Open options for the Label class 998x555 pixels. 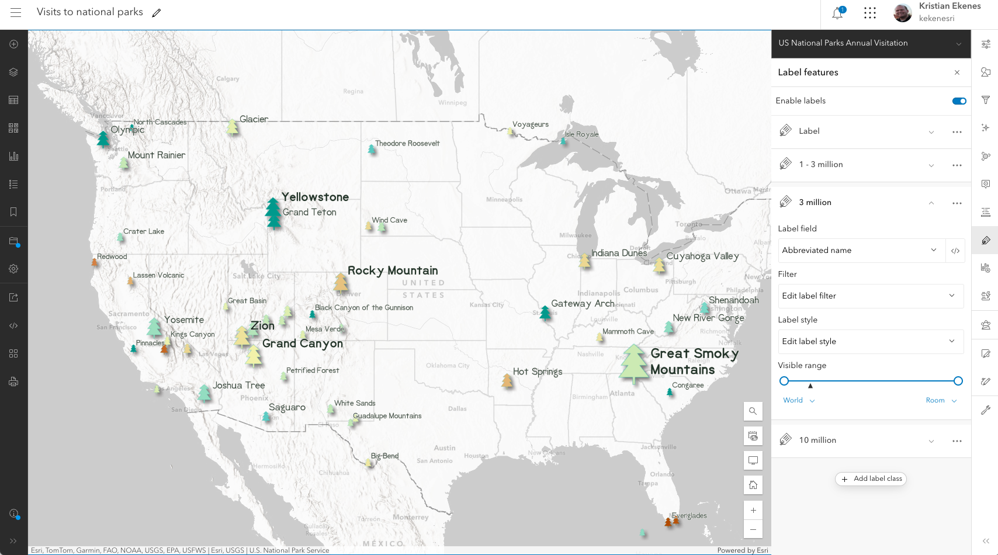pyautogui.click(x=957, y=132)
